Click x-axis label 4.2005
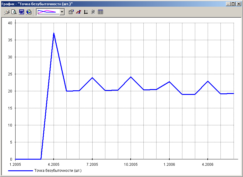The height and width of the screenshot is (177, 243). (54, 164)
